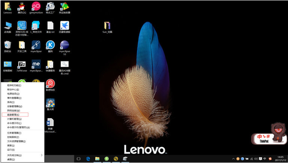
Task: Launch 酷狗 KuGou music shortcut
Action: (50, 47)
